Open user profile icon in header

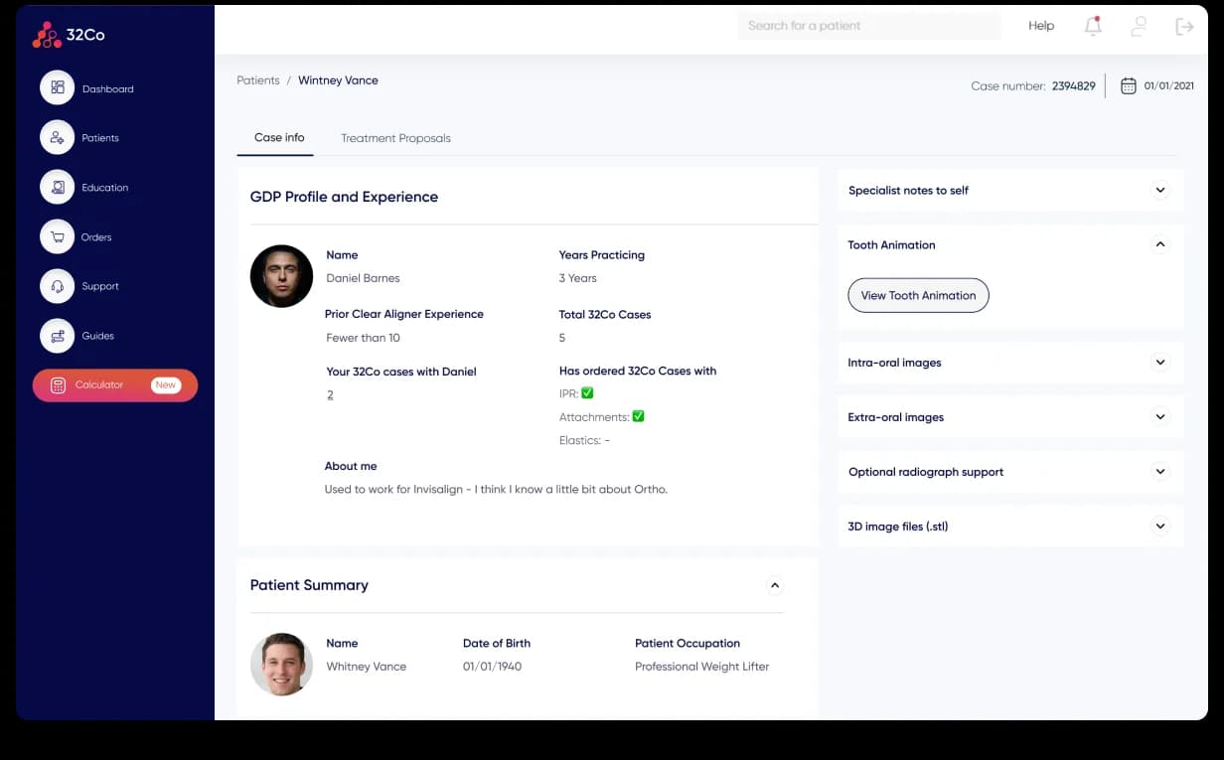(x=1139, y=26)
